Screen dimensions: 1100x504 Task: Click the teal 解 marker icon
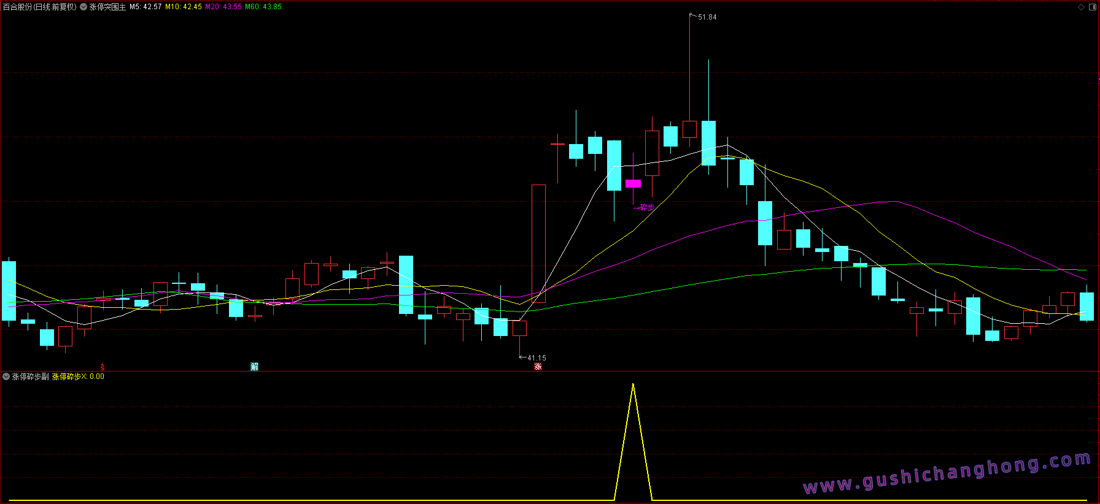point(255,367)
